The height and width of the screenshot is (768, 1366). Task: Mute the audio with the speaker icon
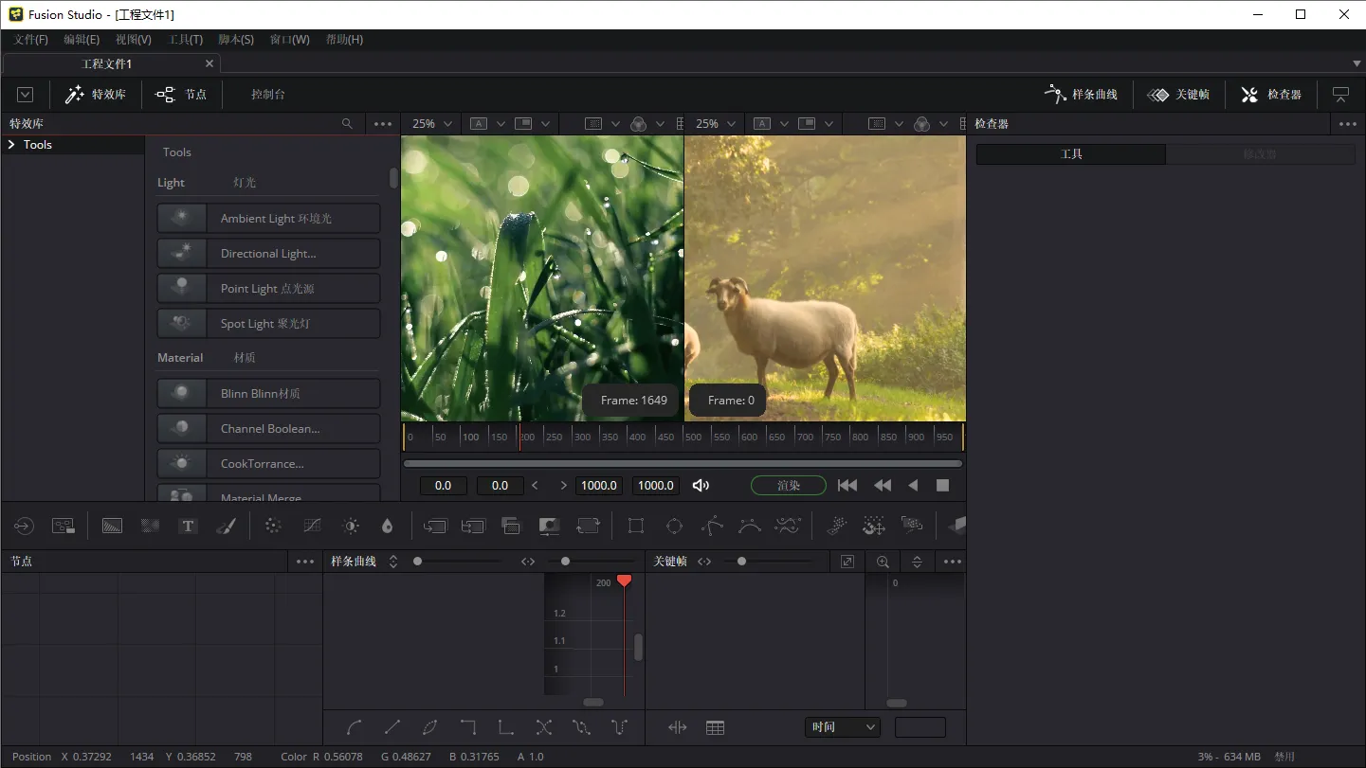(701, 486)
